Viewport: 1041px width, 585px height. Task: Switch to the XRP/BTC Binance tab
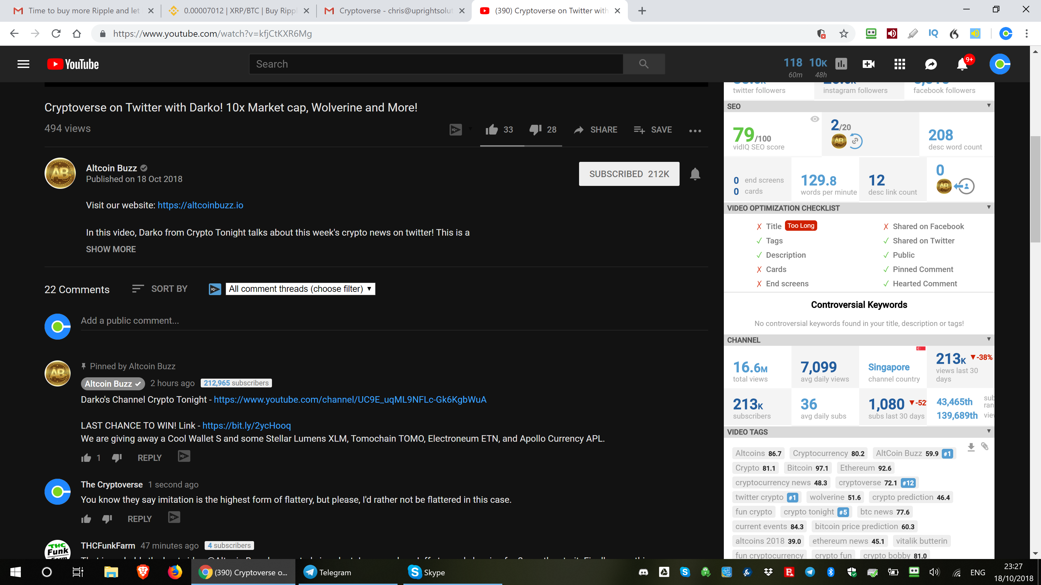point(238,11)
